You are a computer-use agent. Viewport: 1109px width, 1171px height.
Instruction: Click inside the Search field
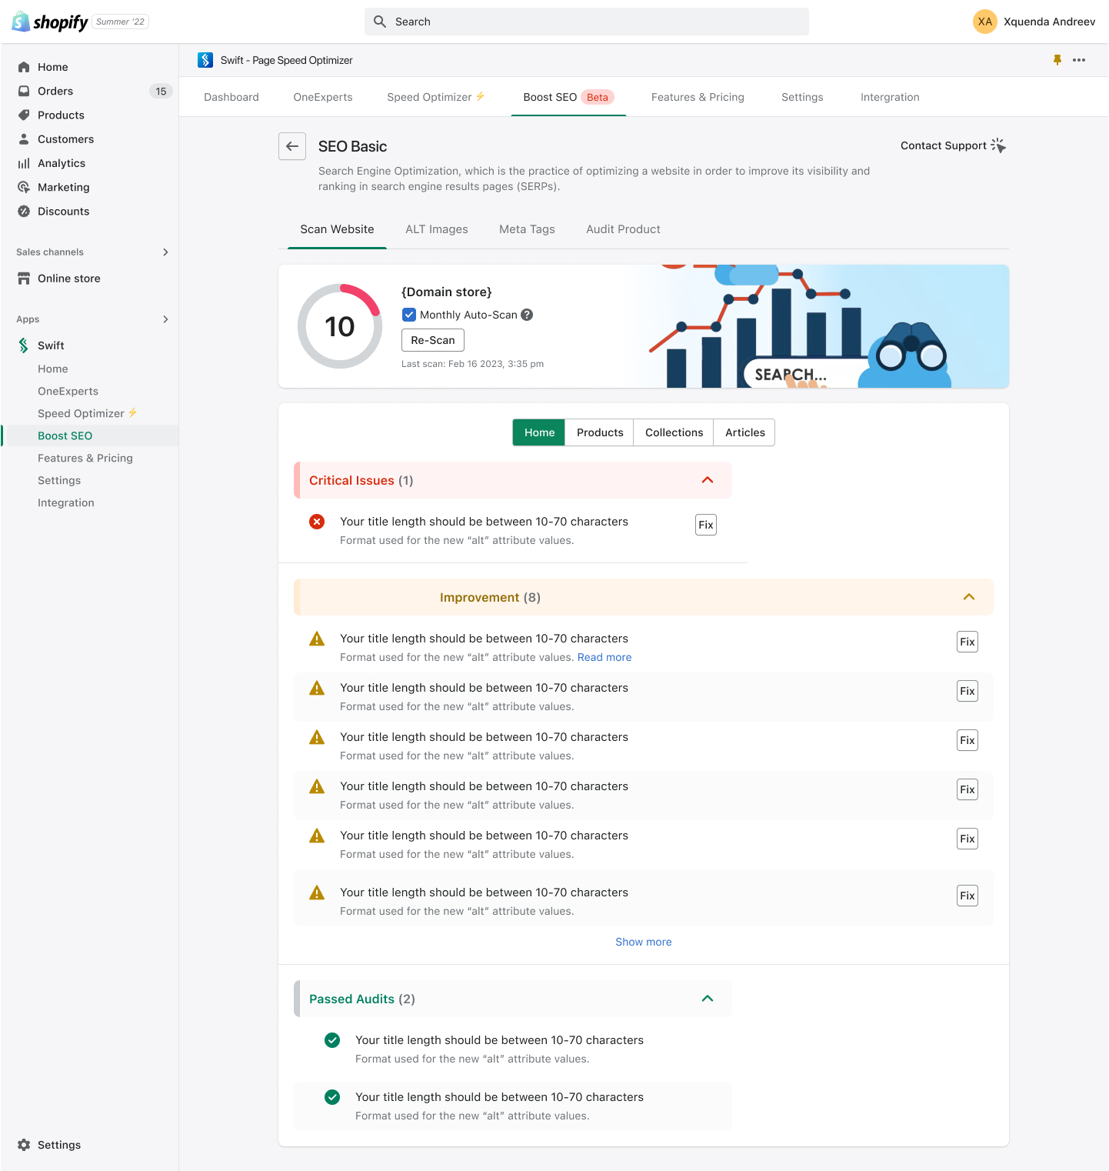pos(587,22)
